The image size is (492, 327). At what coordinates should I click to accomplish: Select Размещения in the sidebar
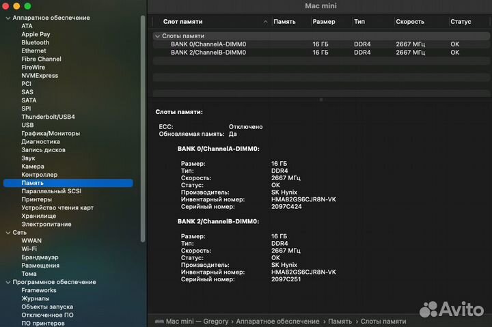(40, 266)
